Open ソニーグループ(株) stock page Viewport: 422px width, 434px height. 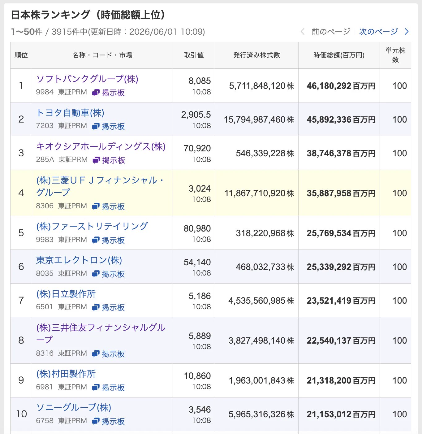pos(74,407)
